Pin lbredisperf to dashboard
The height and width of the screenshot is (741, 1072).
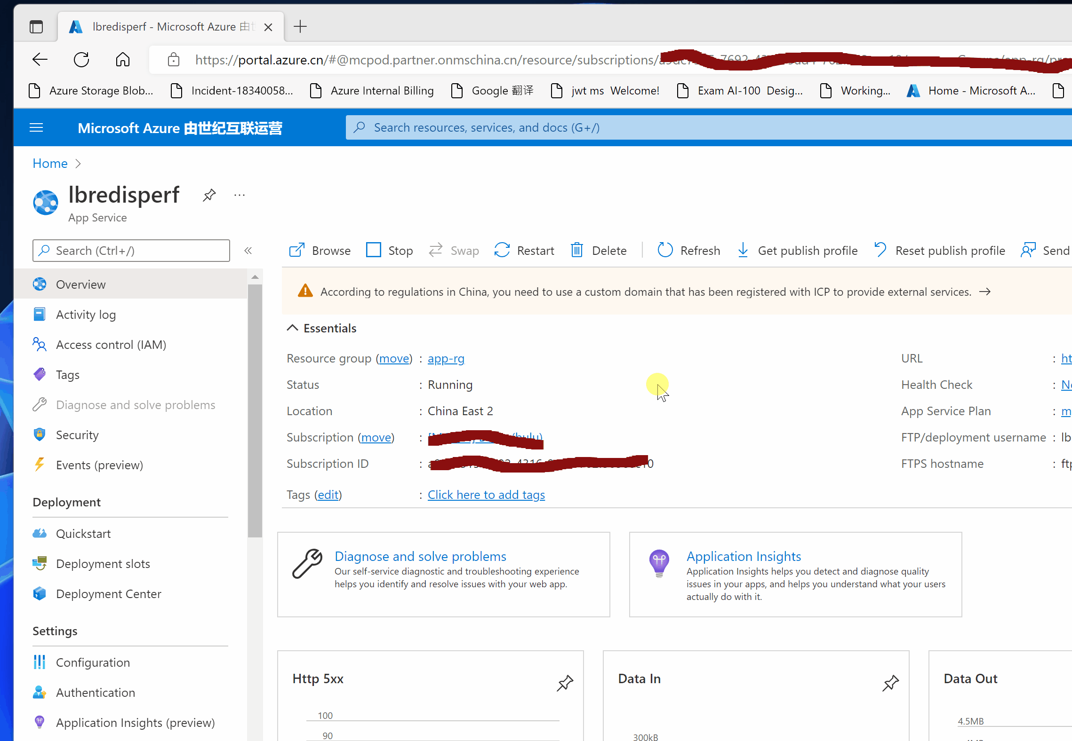(209, 195)
